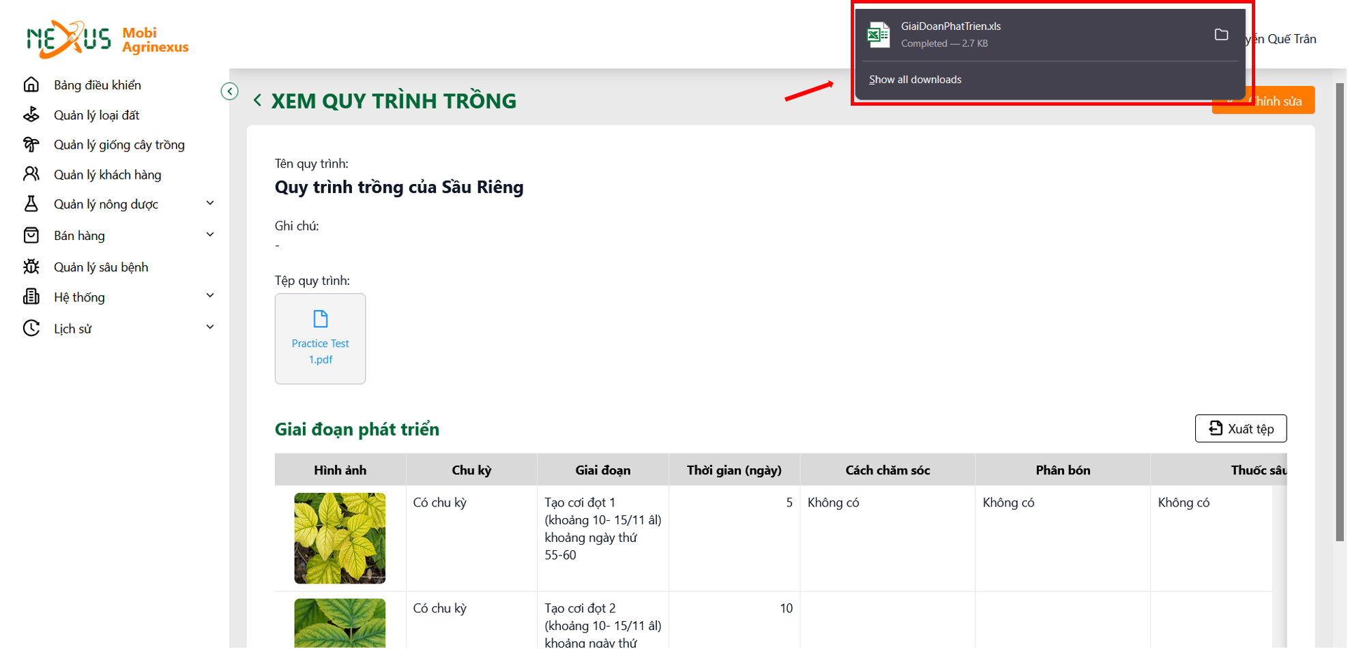Click the Excel file icon in downloads popup

coord(878,35)
